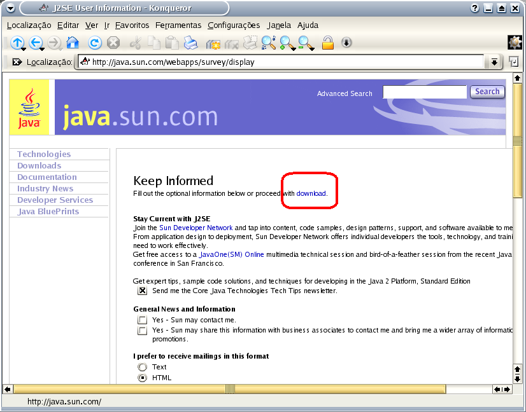Check 'Yes - Sun may contact me' box
526x412 pixels.
click(x=142, y=320)
